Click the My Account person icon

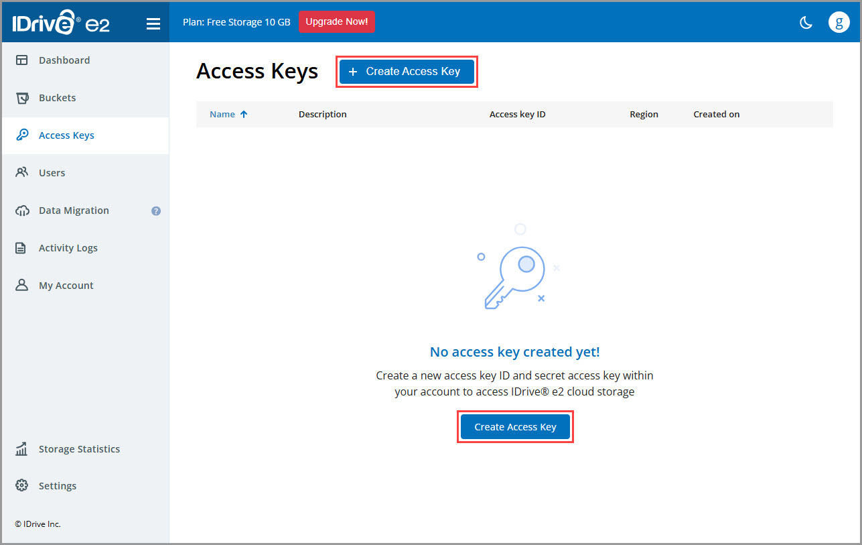click(x=22, y=286)
